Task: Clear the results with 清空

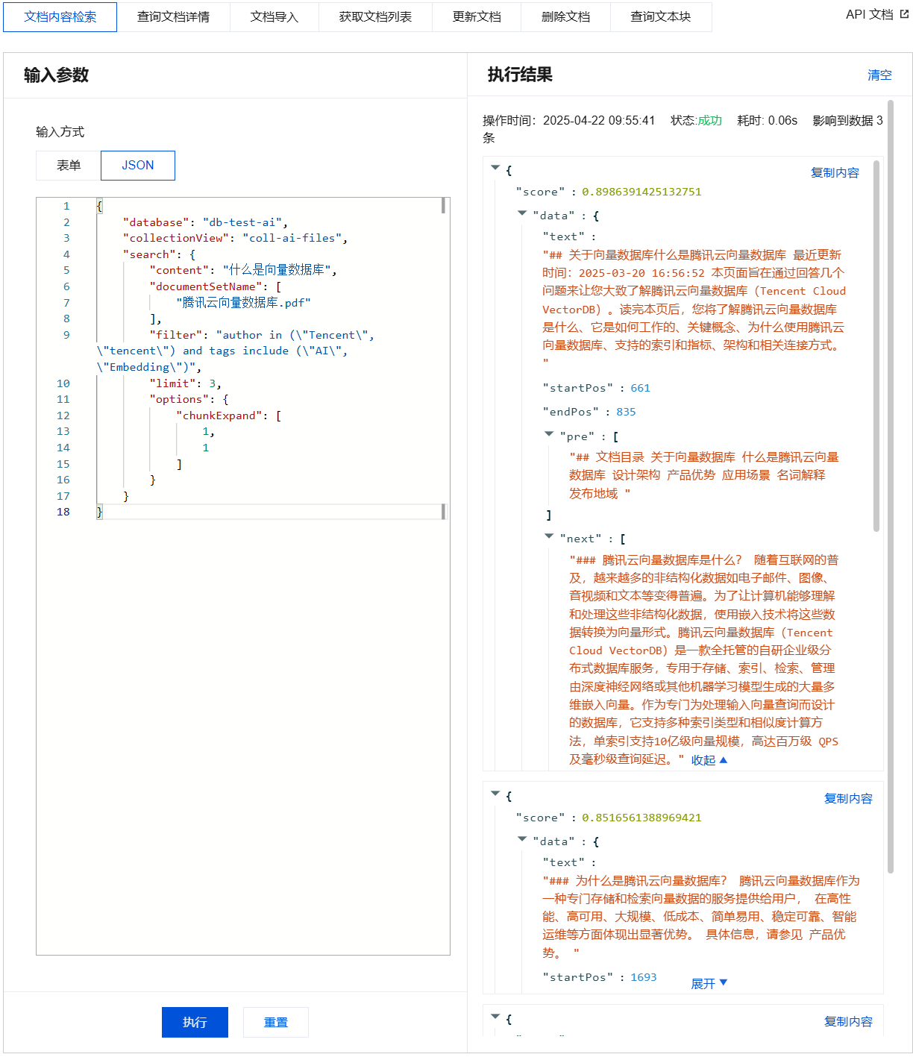Action: 879,75
